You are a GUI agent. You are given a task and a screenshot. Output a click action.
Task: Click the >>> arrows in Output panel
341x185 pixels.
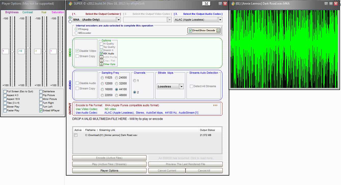215,105
